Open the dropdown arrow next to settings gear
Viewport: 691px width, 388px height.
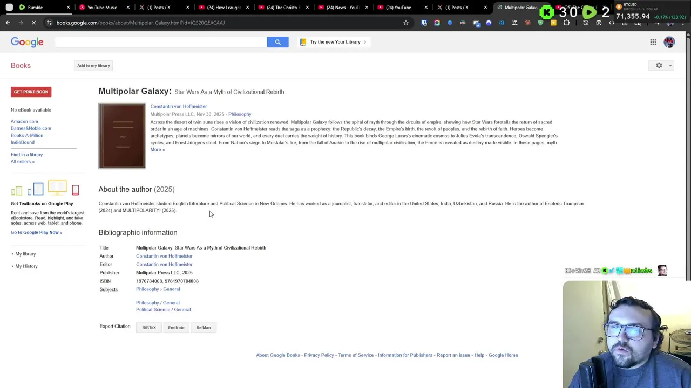pos(670,66)
